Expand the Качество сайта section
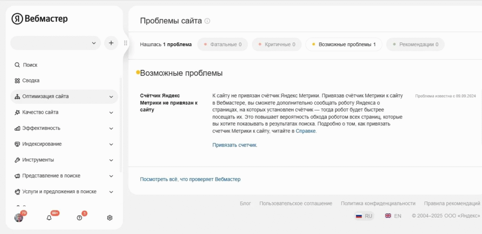The image size is (482, 234). tap(64, 112)
